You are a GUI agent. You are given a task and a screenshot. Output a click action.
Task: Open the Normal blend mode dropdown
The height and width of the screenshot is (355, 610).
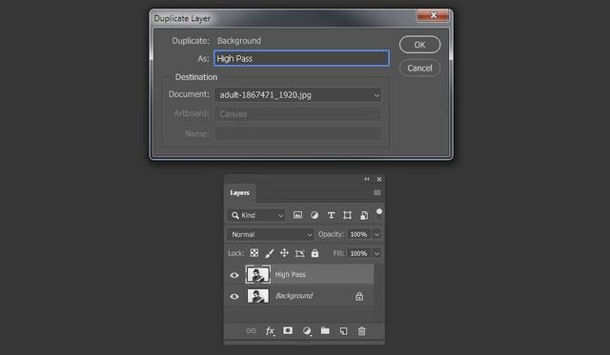coord(271,234)
